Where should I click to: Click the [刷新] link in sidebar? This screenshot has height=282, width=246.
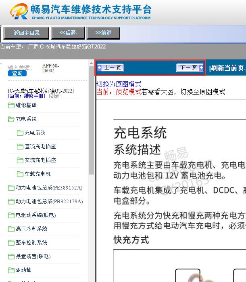coord(55,96)
